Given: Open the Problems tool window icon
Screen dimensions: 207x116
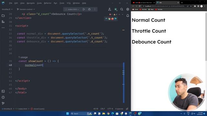Looking at the screenshot, I should point(3,97).
